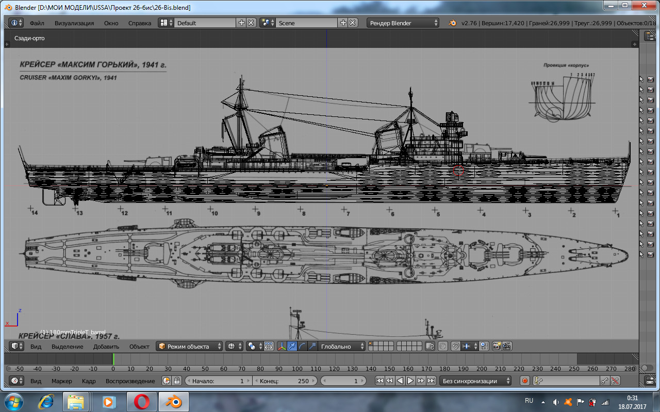The image size is (660, 412).
Task: Toggle lock camera and layers to scene
Action: 430,346
